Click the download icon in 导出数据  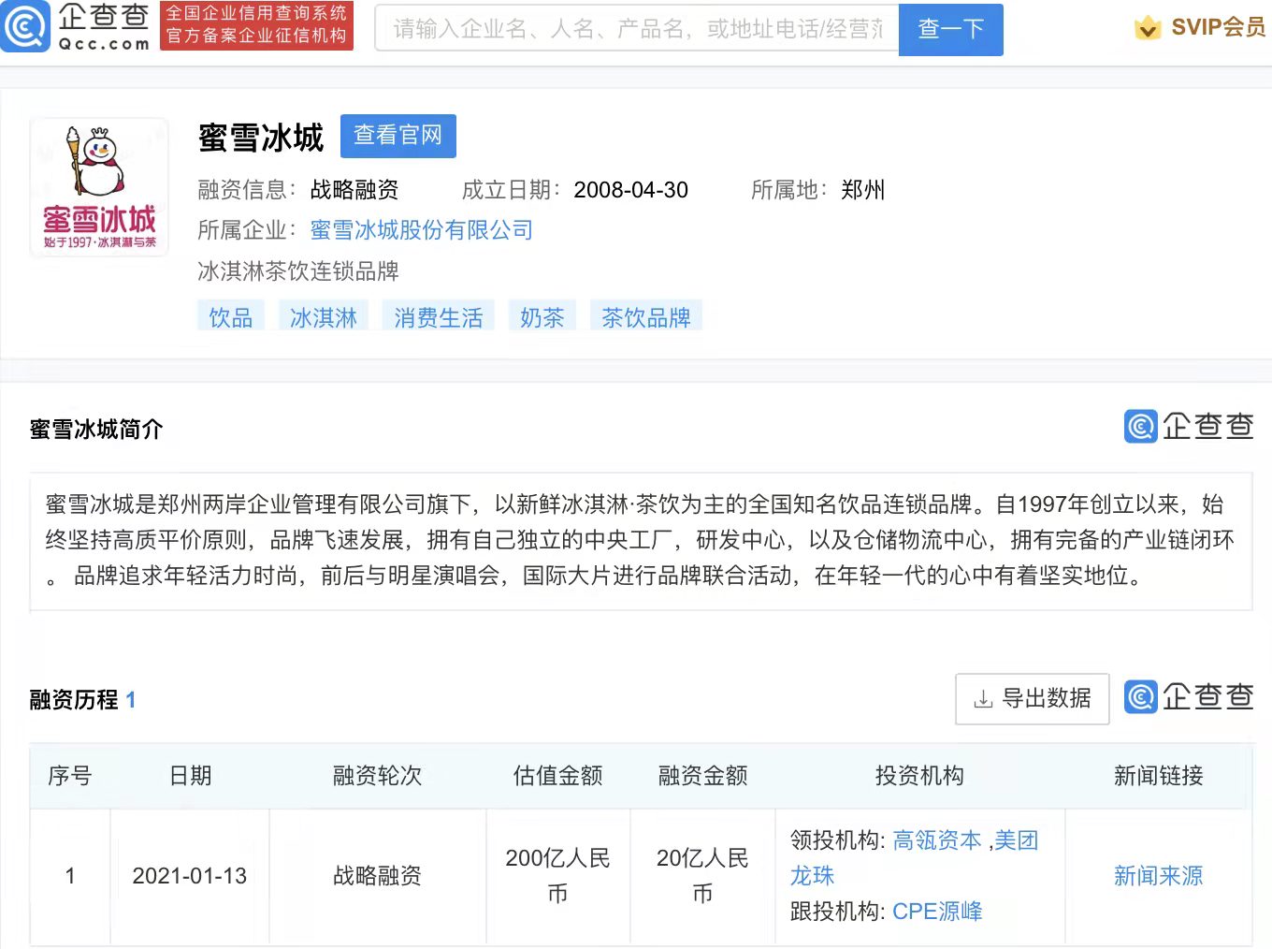tap(983, 699)
